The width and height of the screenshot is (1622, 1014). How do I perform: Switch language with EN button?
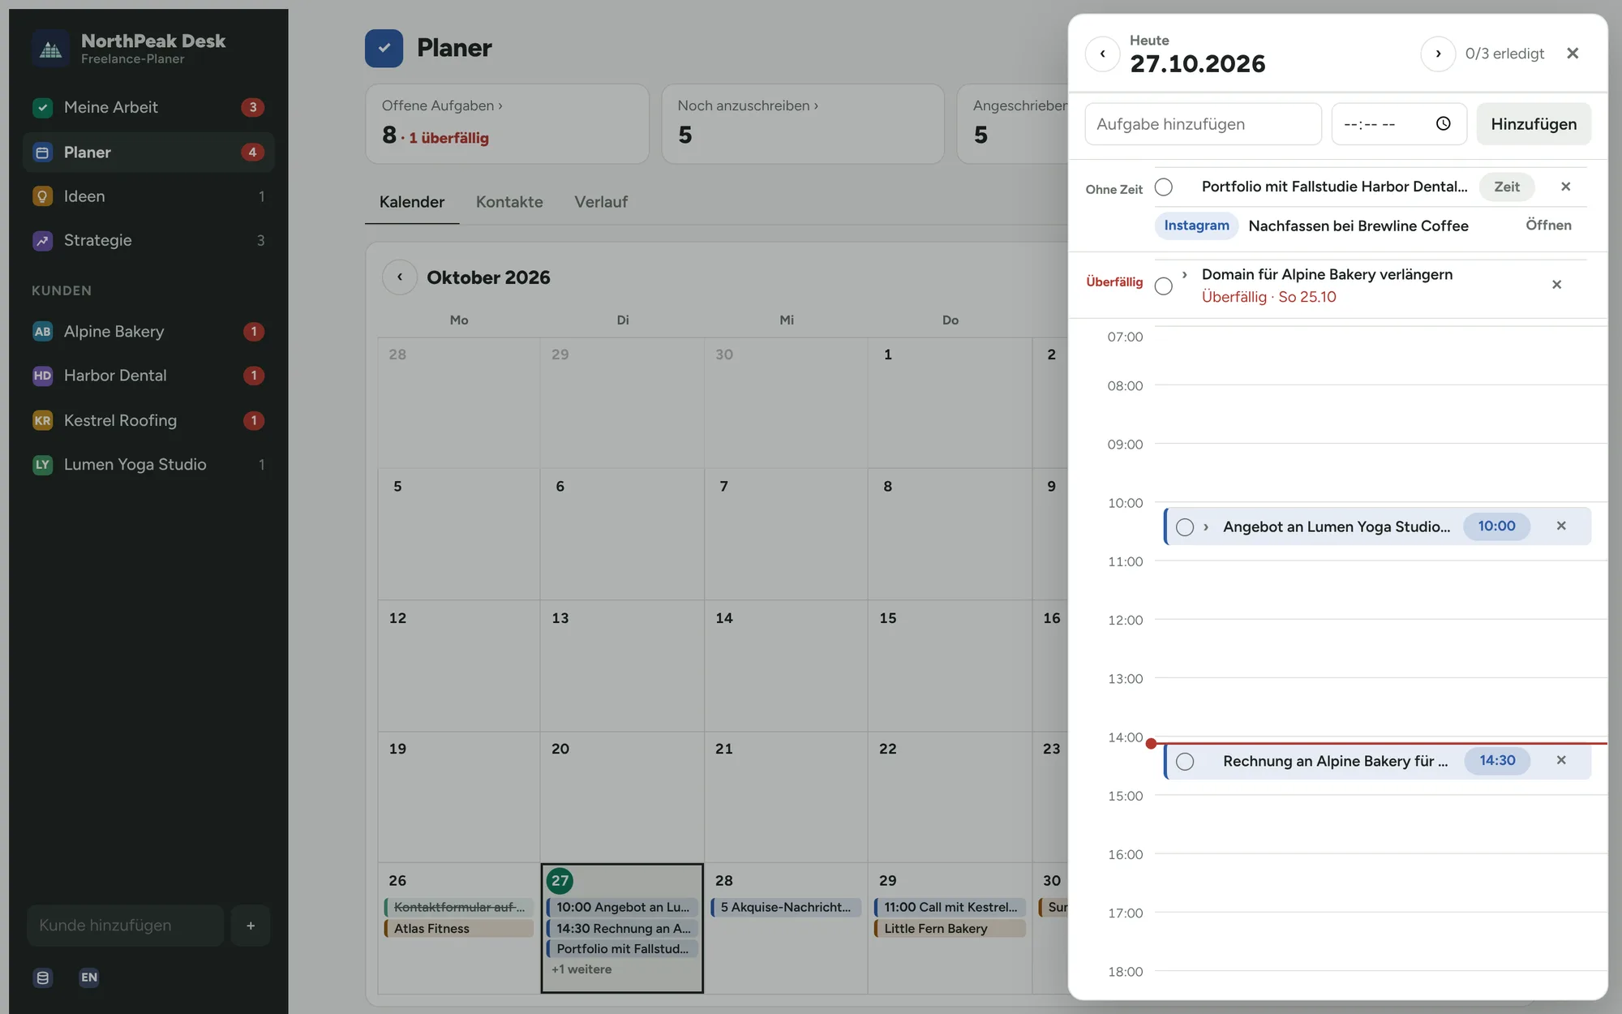coord(89,977)
